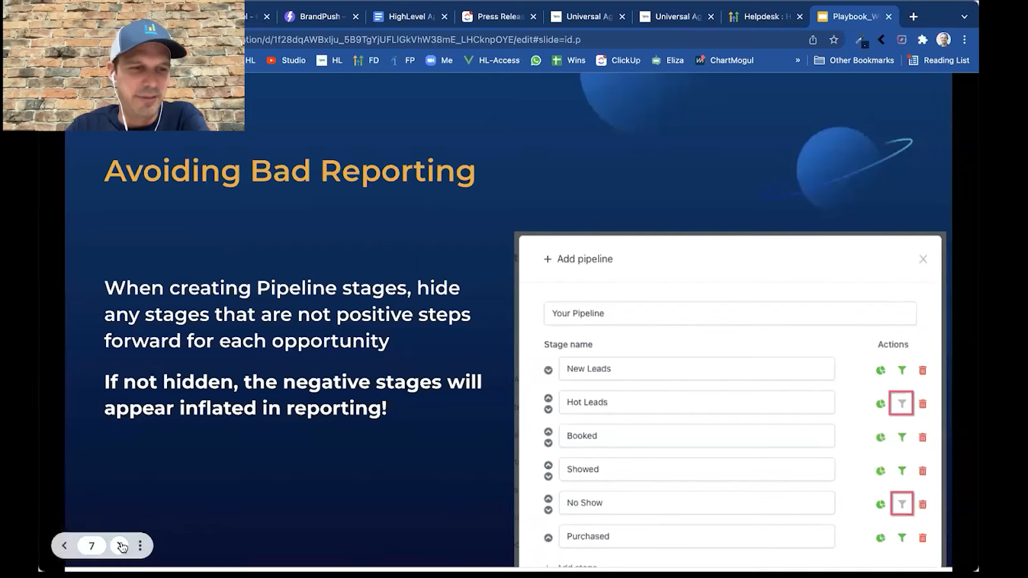Viewport: 1028px width, 578px height.
Task: Move Booked stage up with arrow
Action: (548, 431)
